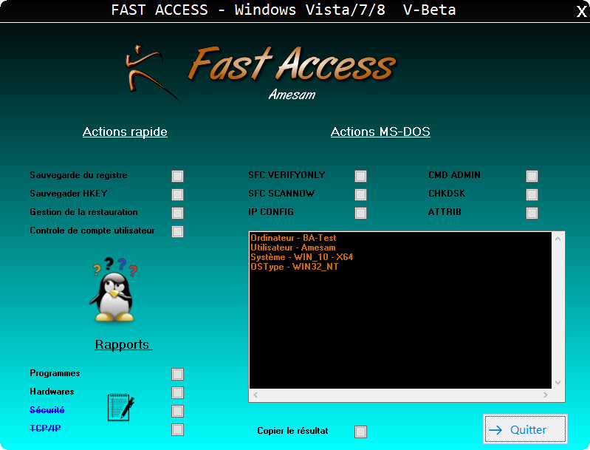Tick the Sauvegader HKEY checkbox

[177, 194]
